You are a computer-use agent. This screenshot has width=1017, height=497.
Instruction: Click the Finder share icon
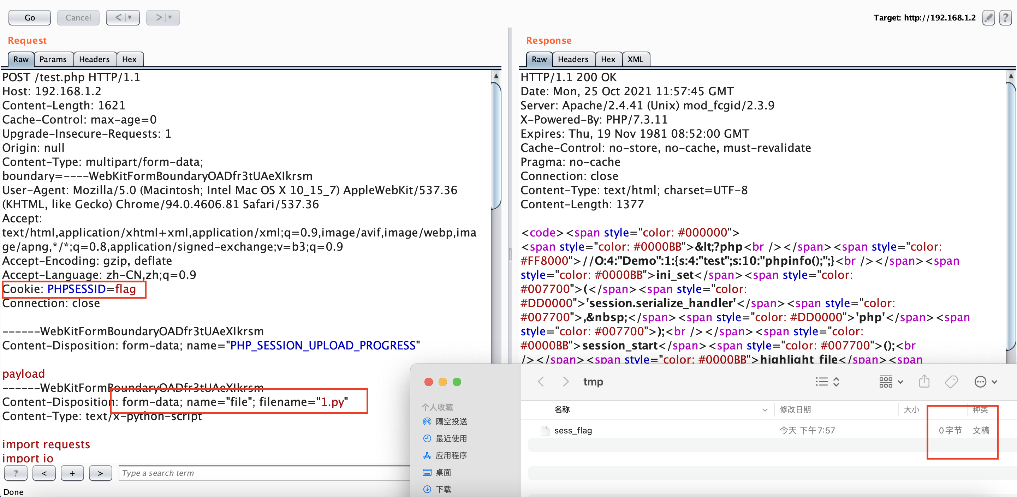pyautogui.click(x=924, y=382)
